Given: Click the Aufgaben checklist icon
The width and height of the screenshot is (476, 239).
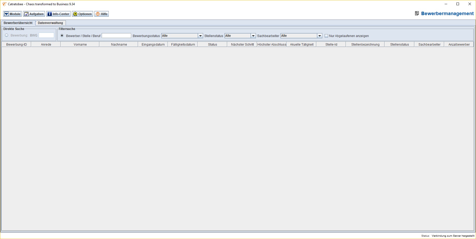Looking at the screenshot, I should tap(26, 14).
